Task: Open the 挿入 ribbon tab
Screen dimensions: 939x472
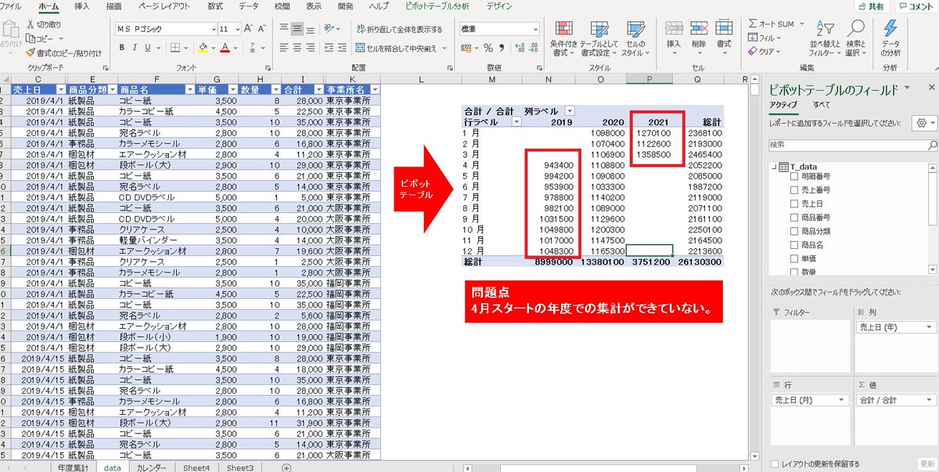Action: (x=81, y=5)
